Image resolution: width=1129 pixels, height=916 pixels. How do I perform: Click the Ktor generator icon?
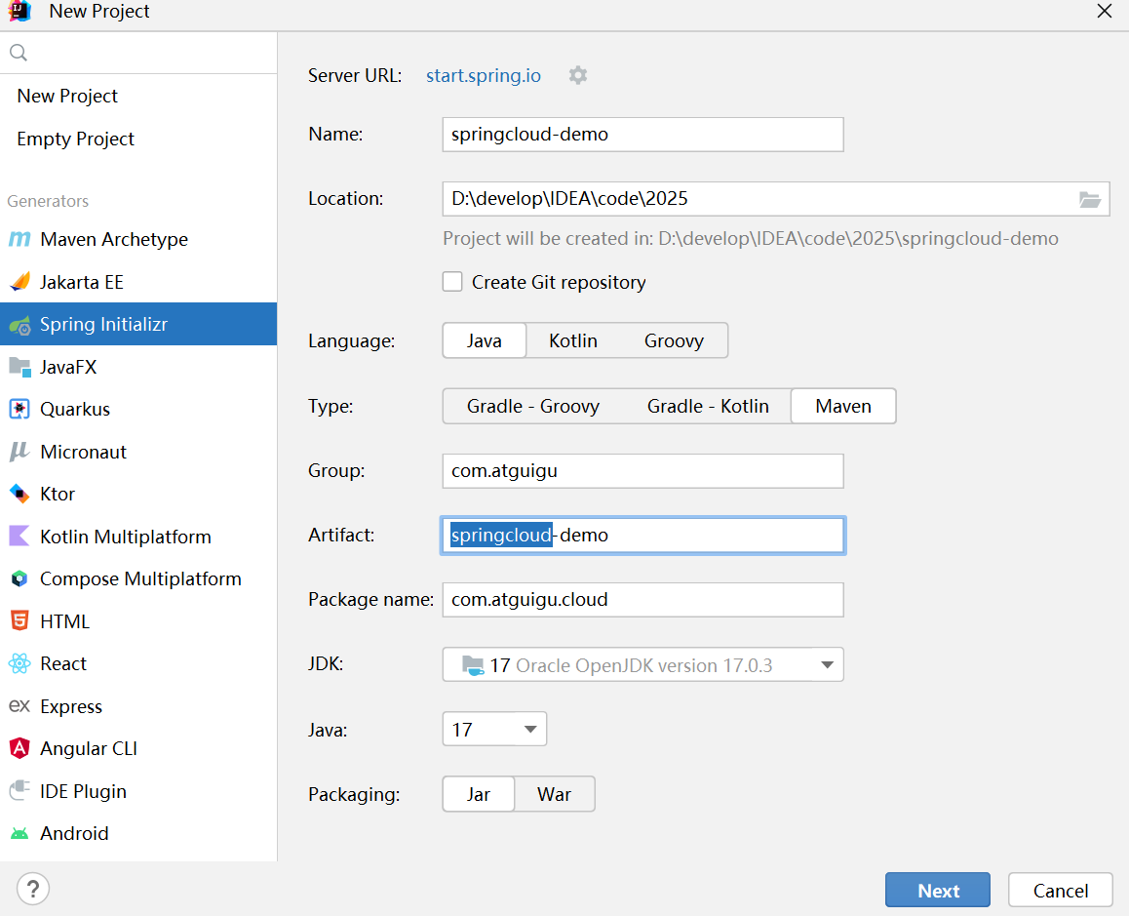pyautogui.click(x=19, y=494)
